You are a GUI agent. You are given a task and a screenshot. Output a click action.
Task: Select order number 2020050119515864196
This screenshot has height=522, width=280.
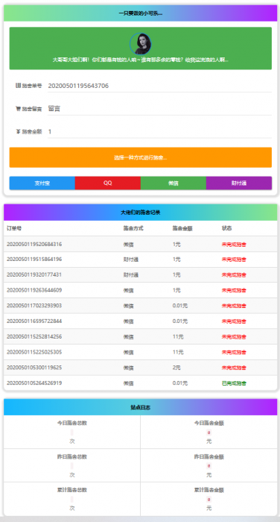(x=34, y=260)
